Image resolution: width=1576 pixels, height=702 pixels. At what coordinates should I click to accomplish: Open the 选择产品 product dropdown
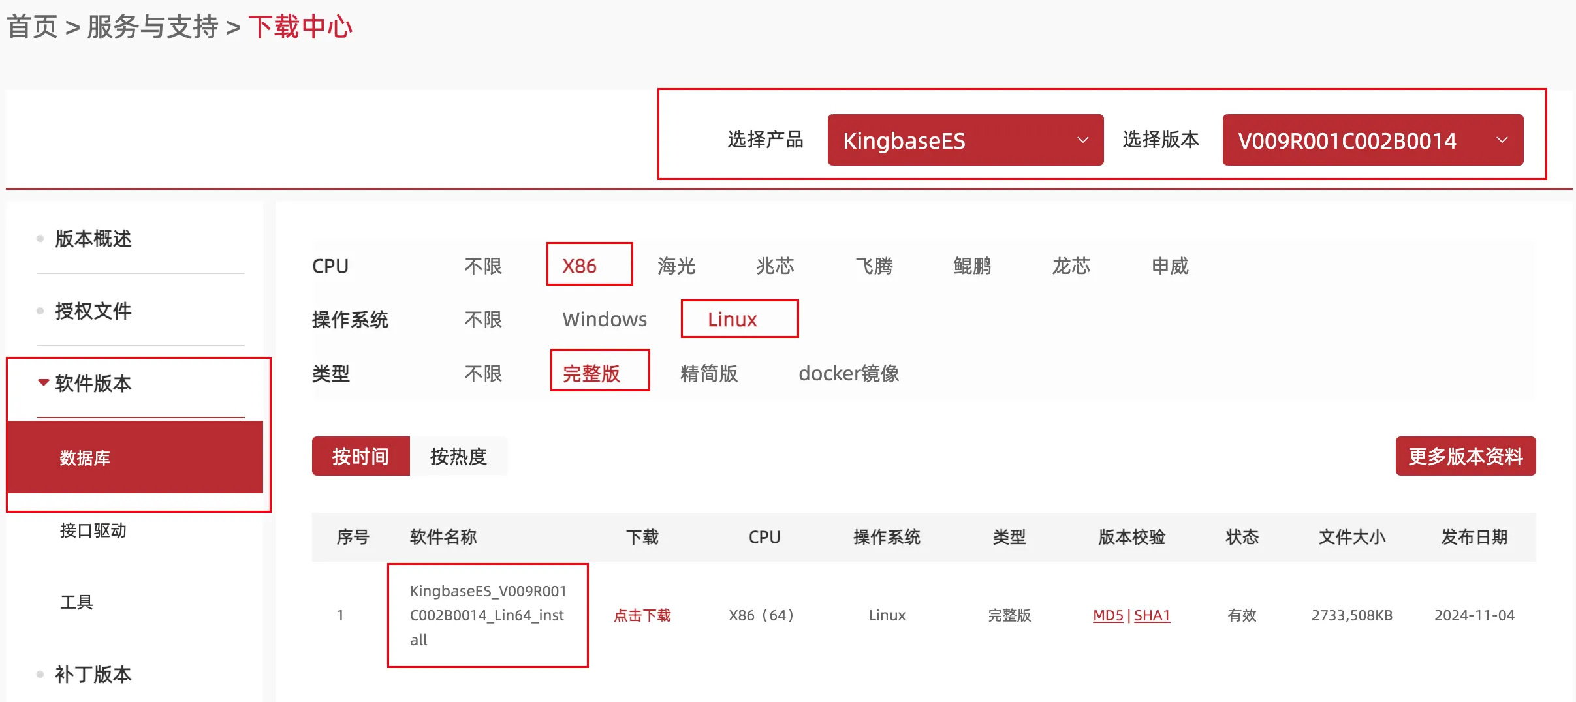point(965,140)
